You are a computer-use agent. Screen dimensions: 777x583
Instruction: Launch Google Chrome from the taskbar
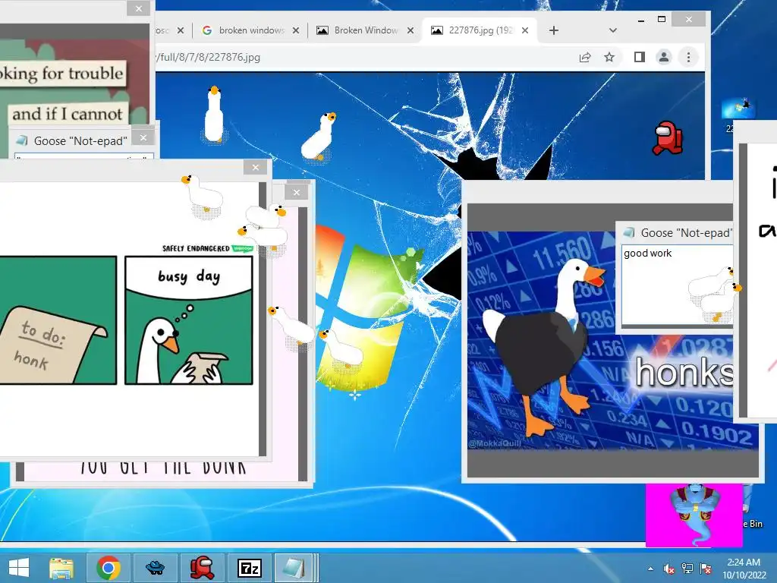[x=109, y=568]
